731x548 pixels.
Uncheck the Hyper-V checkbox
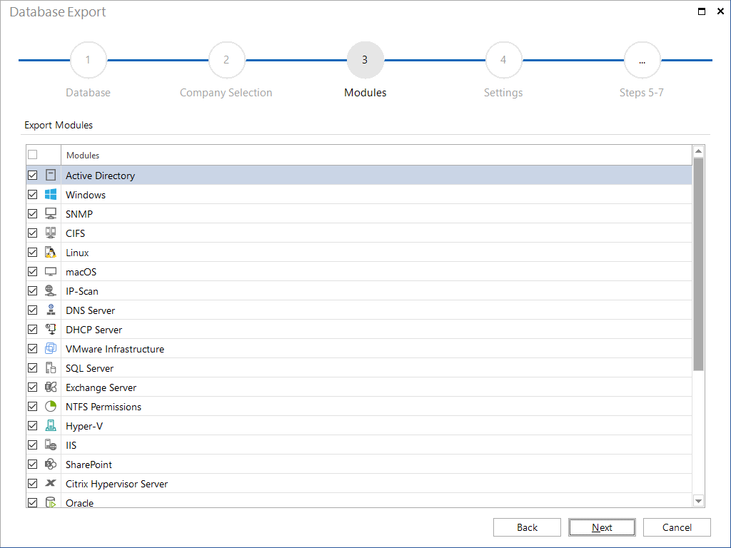(x=33, y=425)
